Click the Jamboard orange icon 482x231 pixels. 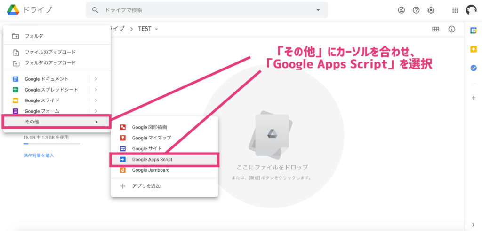pyautogui.click(x=123, y=170)
